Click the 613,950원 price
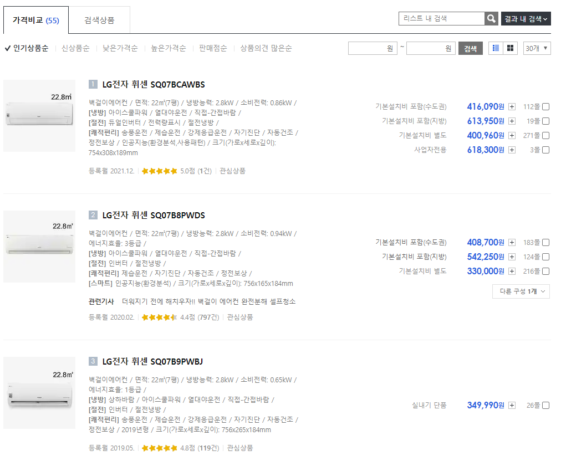Screen dimensions: 561x461 click(x=486, y=121)
